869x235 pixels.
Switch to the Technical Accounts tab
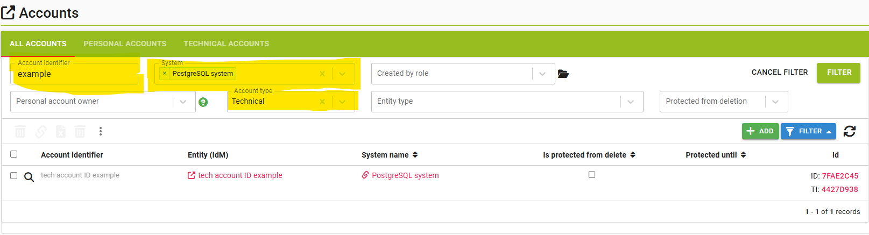pos(226,44)
